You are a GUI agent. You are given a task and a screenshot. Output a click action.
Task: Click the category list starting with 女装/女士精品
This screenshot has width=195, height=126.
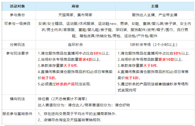click(x=115, y=29)
